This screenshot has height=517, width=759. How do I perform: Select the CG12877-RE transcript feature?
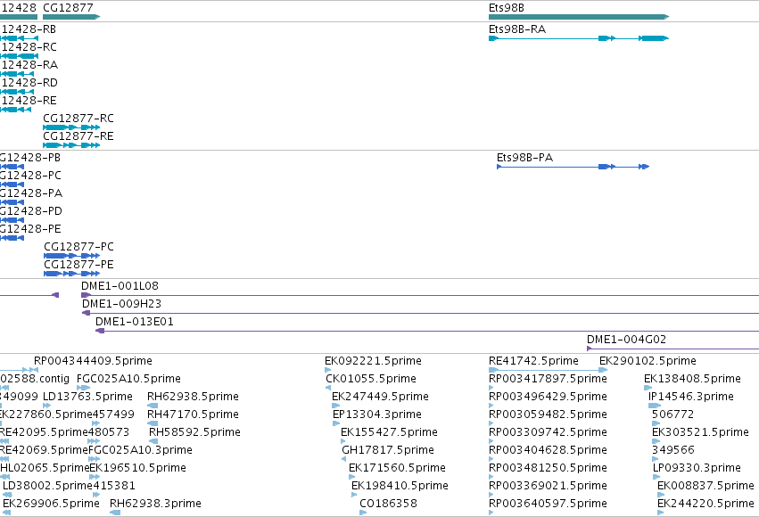click(x=71, y=145)
